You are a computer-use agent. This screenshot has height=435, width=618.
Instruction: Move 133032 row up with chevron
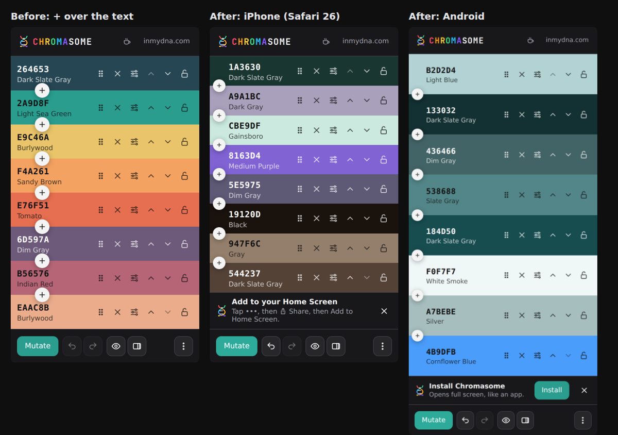(553, 114)
